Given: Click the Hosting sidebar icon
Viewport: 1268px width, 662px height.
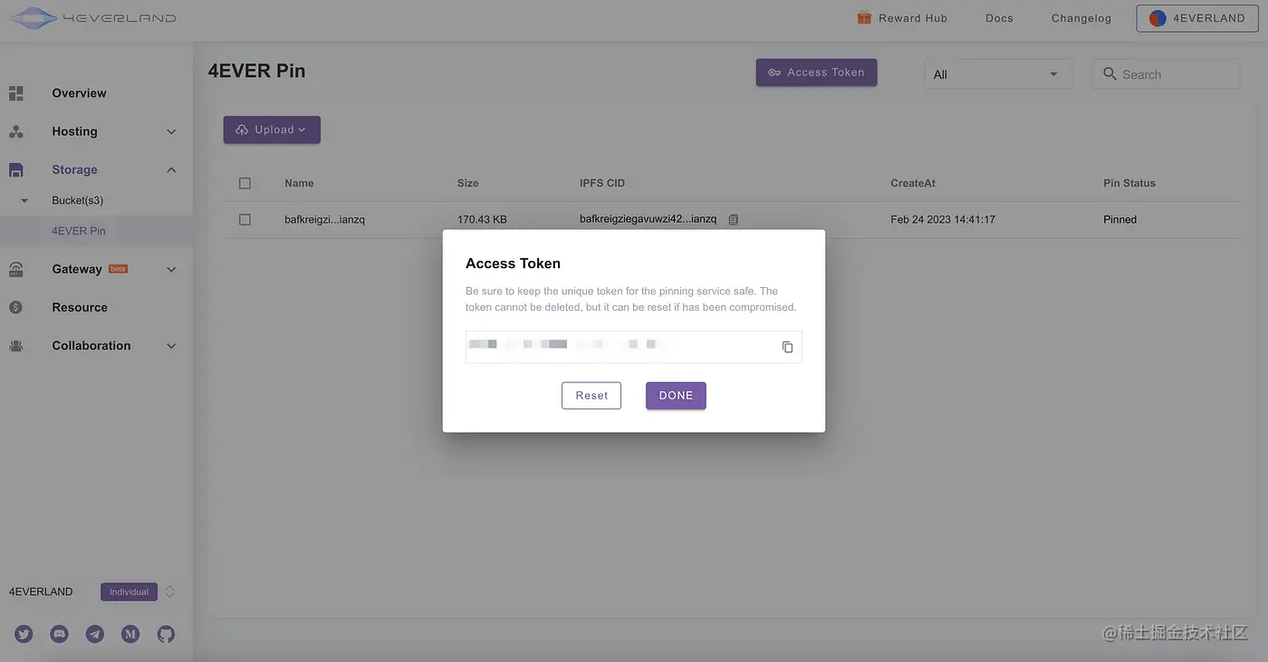Looking at the screenshot, I should click(15, 131).
